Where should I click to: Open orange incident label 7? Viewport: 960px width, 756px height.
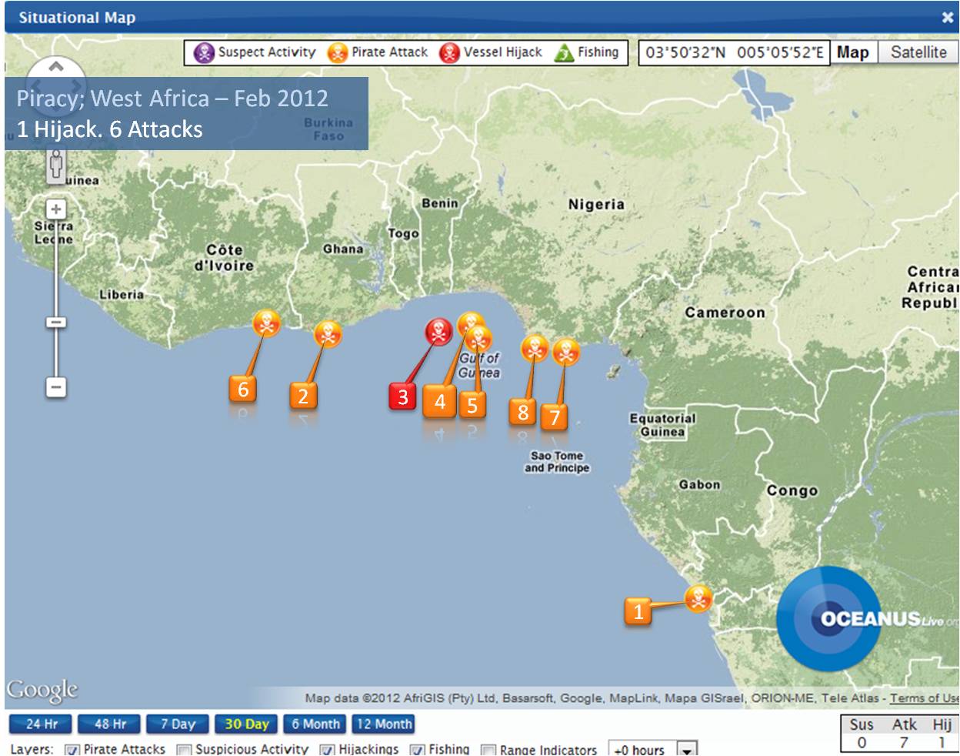pos(554,416)
